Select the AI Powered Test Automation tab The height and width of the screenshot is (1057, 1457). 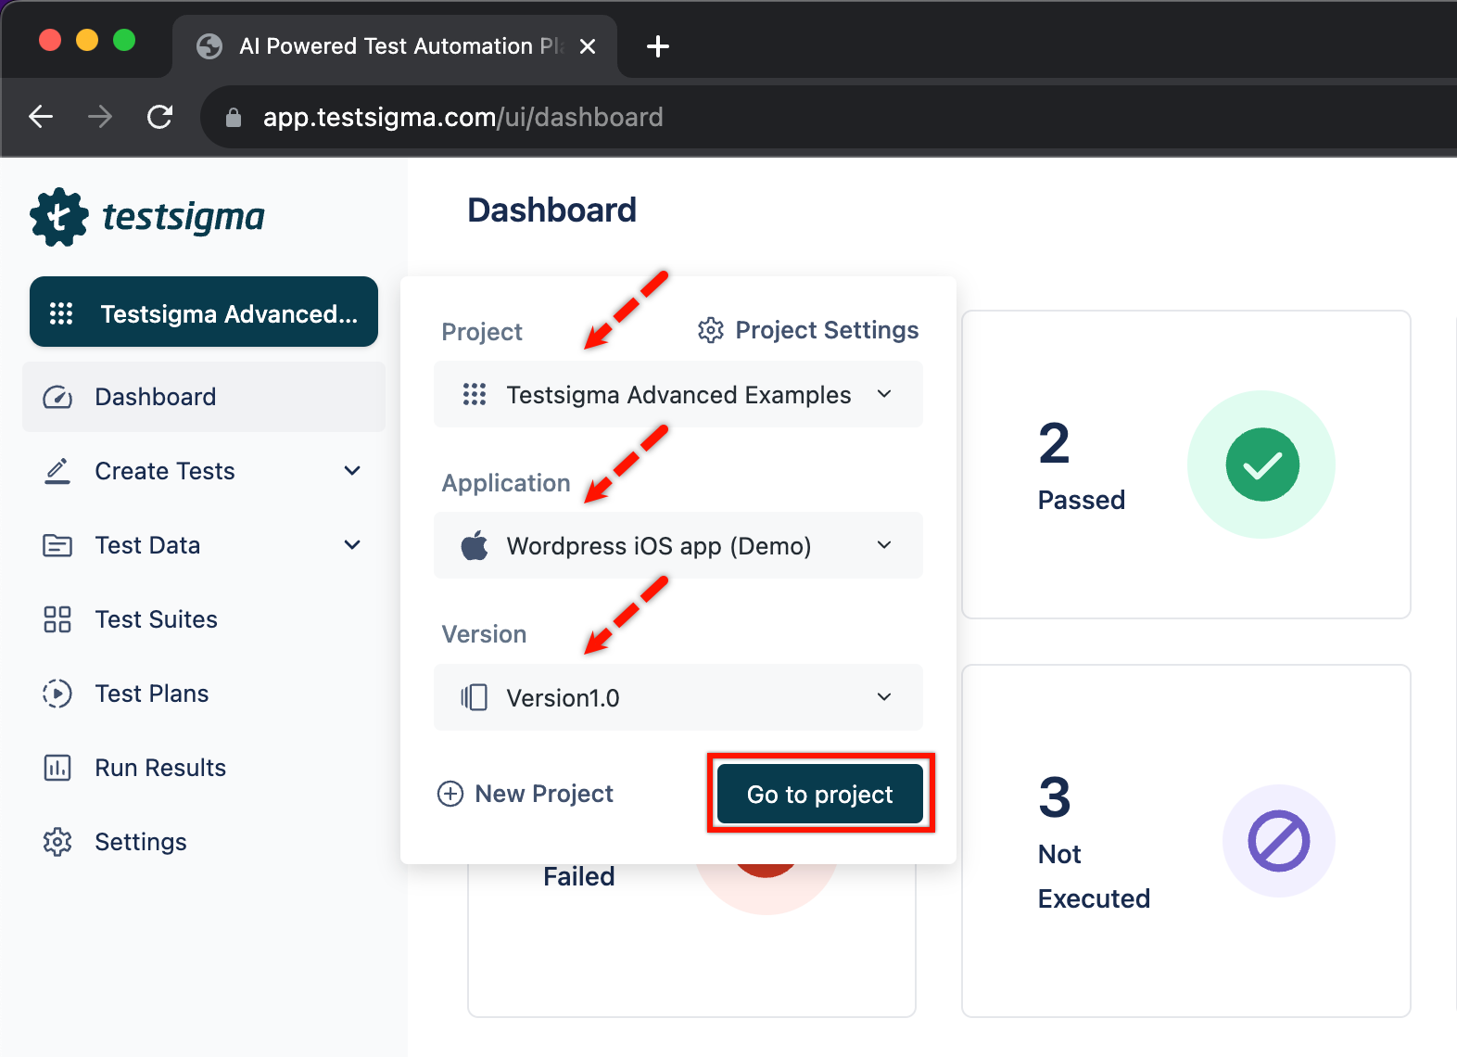[x=395, y=46]
